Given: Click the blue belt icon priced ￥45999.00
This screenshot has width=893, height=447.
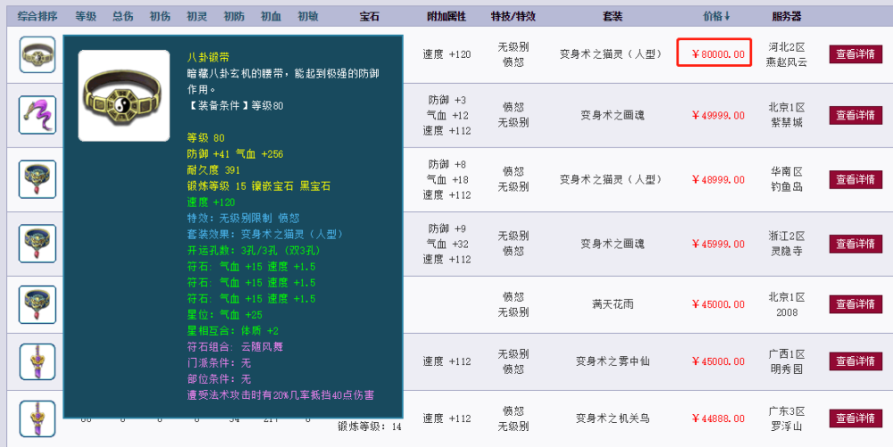Looking at the screenshot, I should coord(37,244).
